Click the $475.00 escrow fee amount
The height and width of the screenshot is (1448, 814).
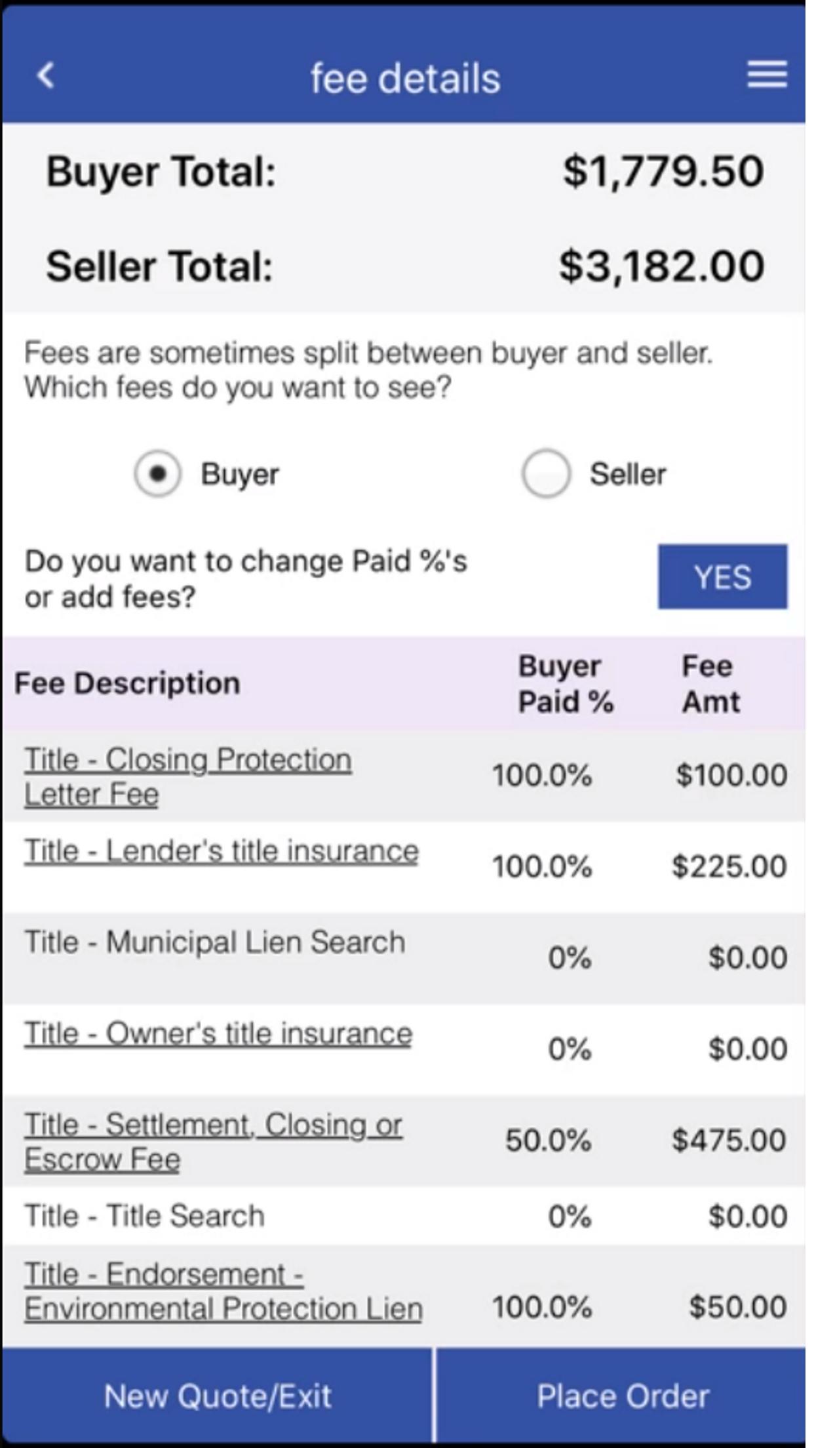(729, 1140)
